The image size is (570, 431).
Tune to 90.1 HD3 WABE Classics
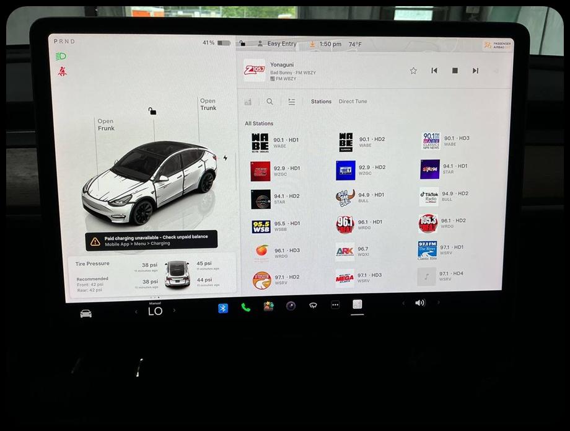(x=446, y=141)
